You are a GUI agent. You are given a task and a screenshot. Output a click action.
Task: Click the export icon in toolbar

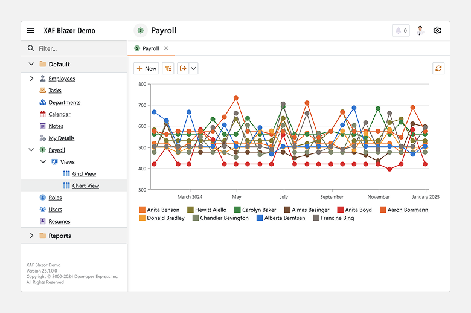point(183,68)
